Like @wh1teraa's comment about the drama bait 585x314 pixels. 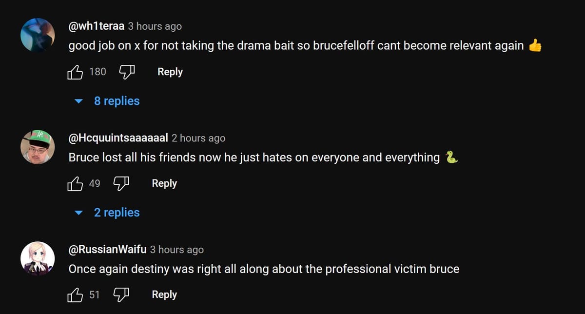click(76, 72)
